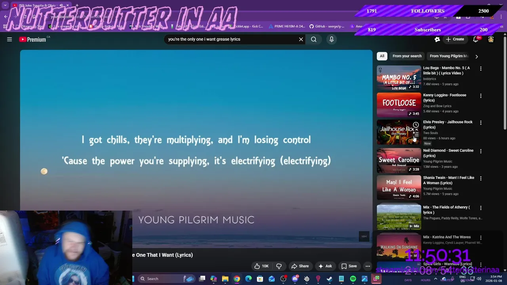Mute the YouTube tab's audio
The width and height of the screenshot is (507, 285).
point(61,6)
